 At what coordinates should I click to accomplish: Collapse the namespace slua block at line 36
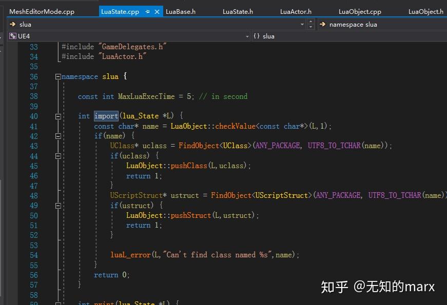tap(58, 76)
